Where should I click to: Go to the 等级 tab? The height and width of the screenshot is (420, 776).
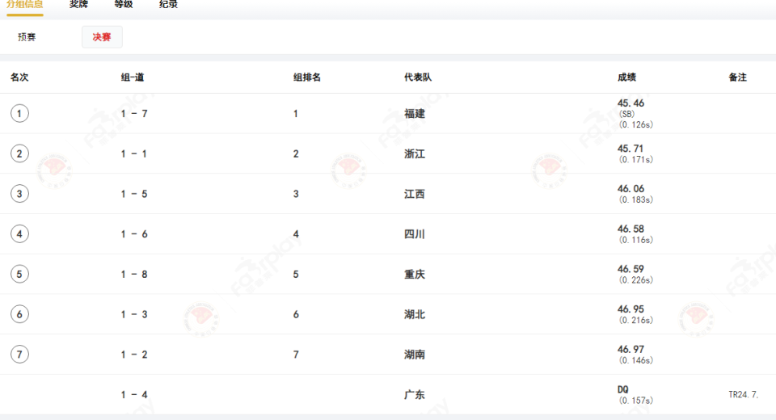tap(124, 5)
